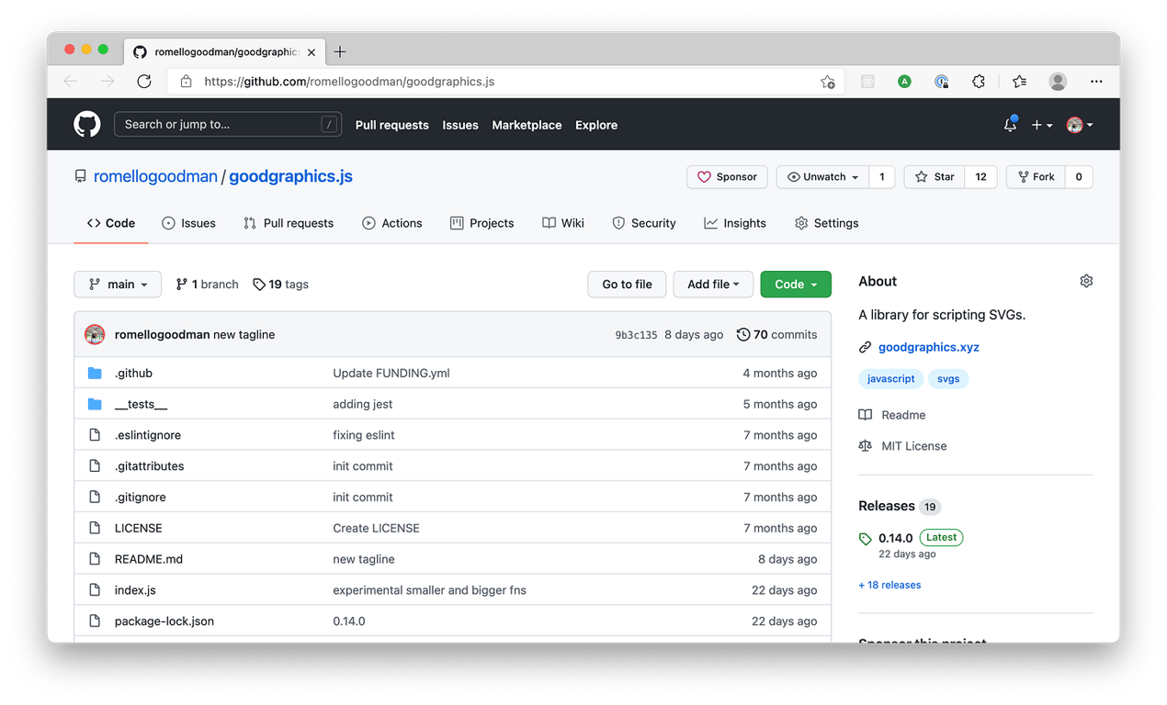Switch to the Wiki tab

tap(563, 223)
